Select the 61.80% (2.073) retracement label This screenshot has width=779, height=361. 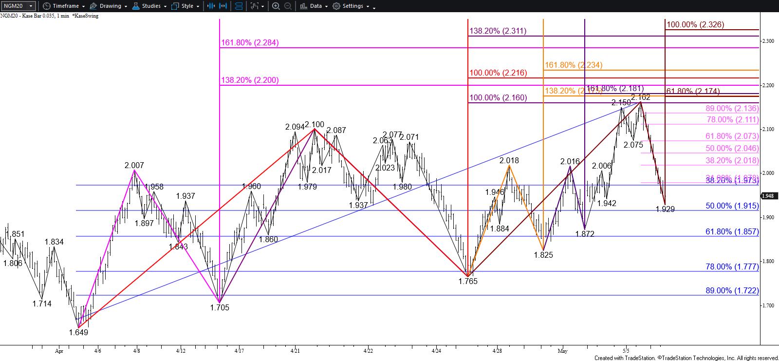(x=732, y=136)
